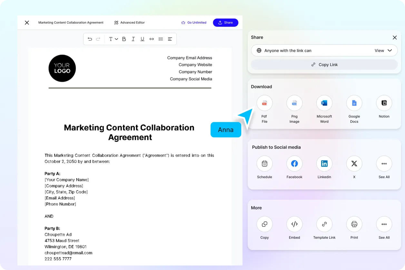Click the Copy Link button
Screen dimensions: 405x270
(324, 64)
